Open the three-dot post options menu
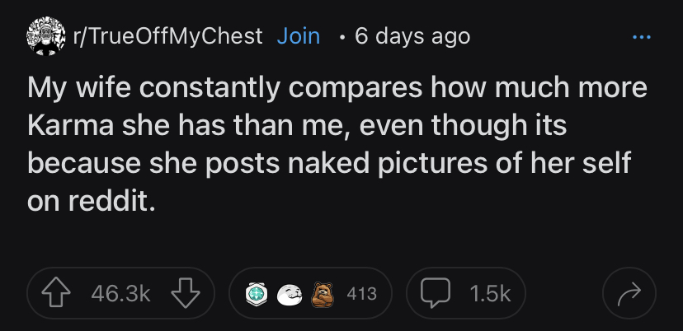The height and width of the screenshot is (331, 683). [x=641, y=37]
